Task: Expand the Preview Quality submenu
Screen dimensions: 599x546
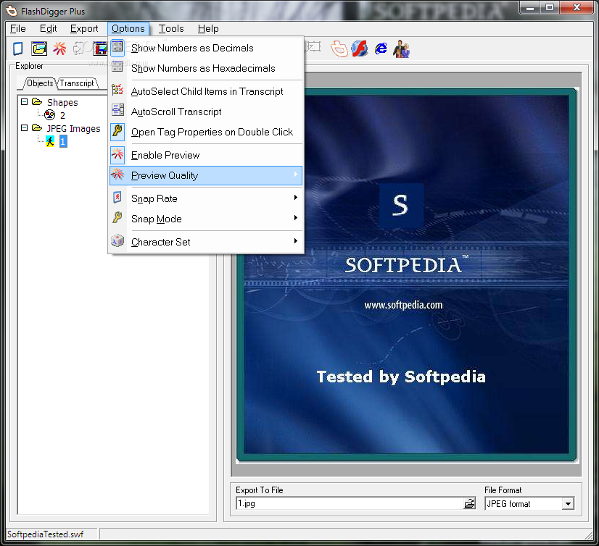Action: point(206,175)
